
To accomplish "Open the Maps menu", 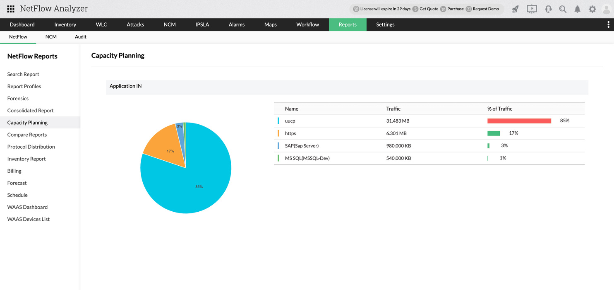I will [x=271, y=24].
